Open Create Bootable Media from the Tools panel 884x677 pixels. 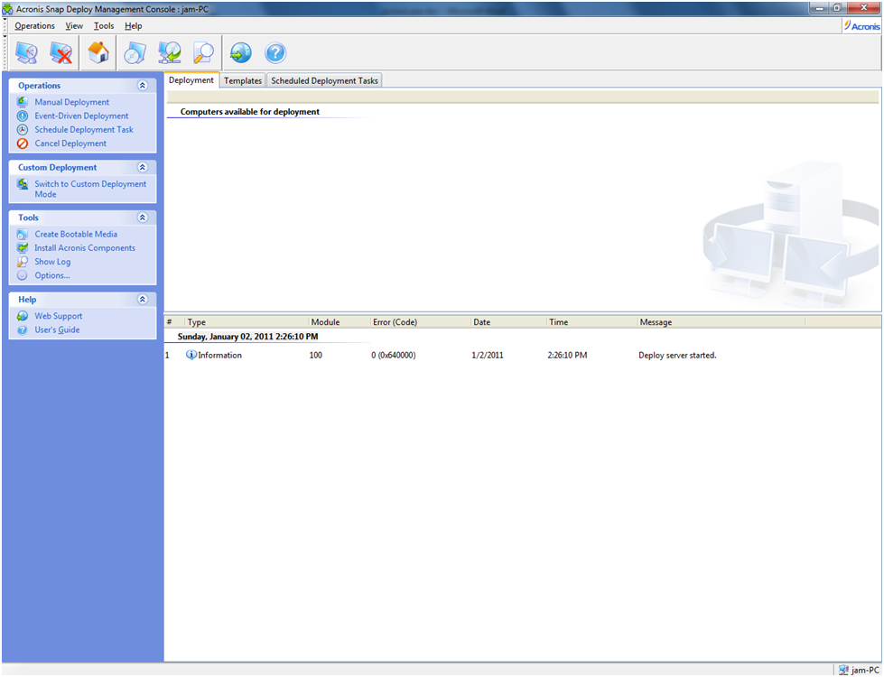pos(22,234)
